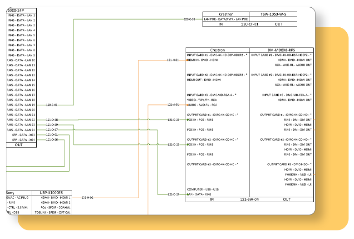The height and width of the screenshot is (239, 354).
Task: Select the LAN POE - DATA/PWR - LAN POE port
Action: click(x=226, y=19)
